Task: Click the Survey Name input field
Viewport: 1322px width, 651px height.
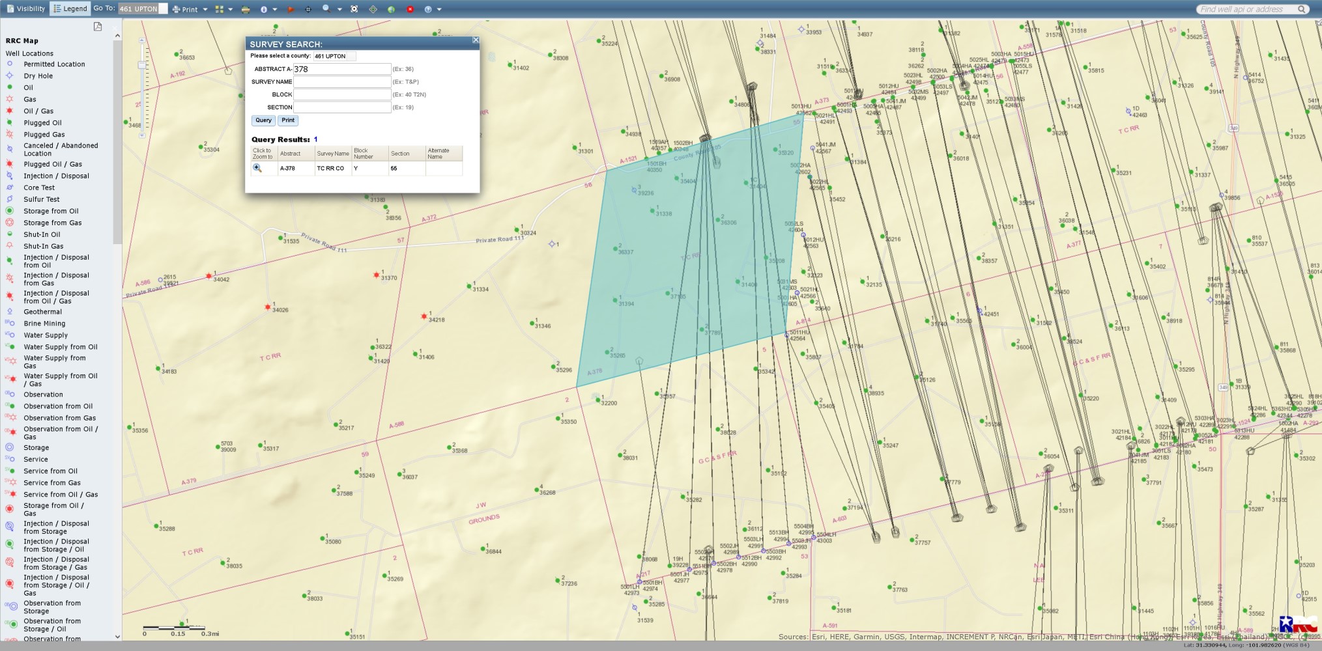Action: 342,81
